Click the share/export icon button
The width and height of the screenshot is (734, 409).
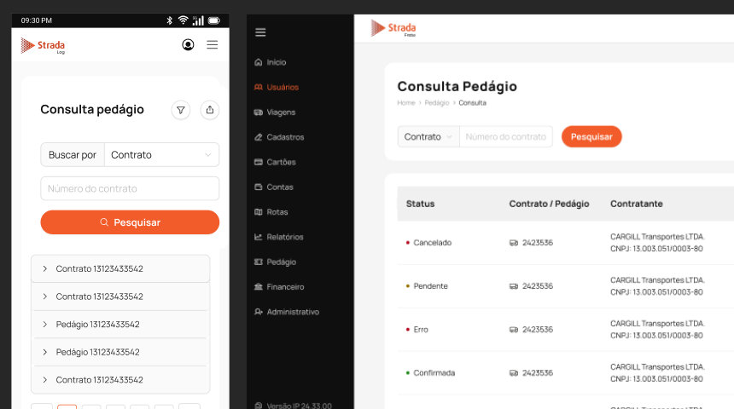click(x=210, y=110)
